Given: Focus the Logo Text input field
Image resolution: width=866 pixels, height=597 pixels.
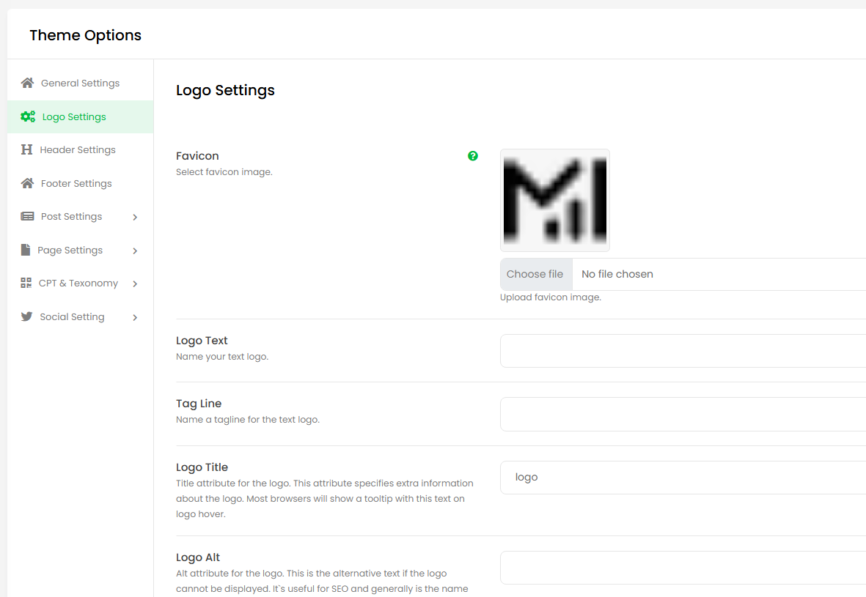Looking at the screenshot, I should coord(682,351).
